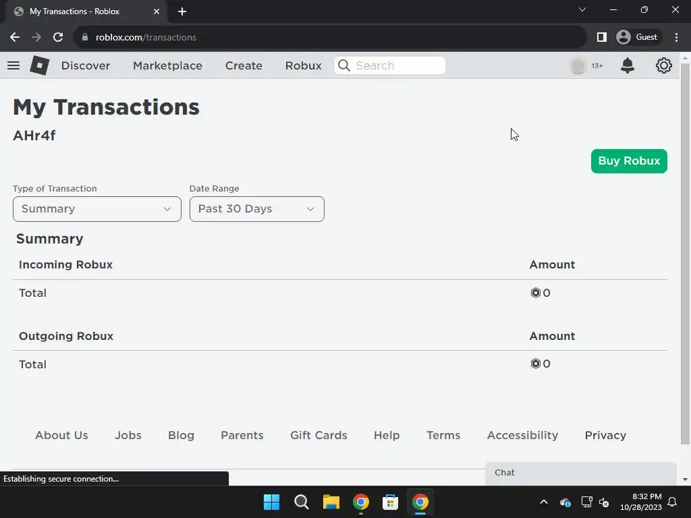
Task: Open the Privacy footer link
Action: coord(605,435)
